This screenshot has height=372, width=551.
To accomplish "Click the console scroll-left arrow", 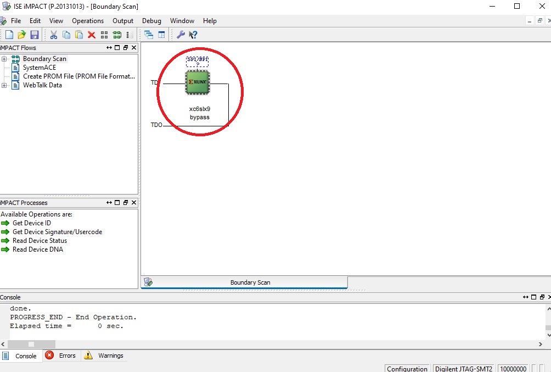I will [x=3, y=344].
